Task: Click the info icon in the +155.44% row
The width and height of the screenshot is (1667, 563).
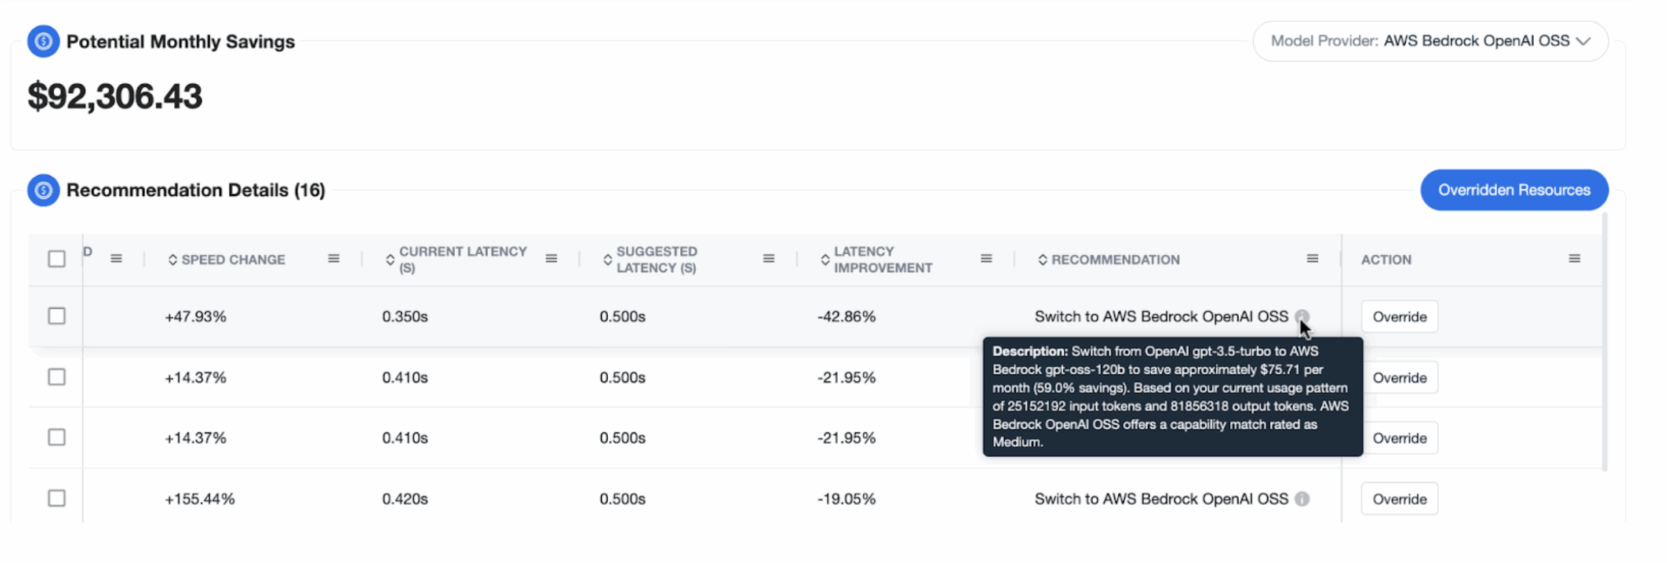Action: coord(1301,499)
